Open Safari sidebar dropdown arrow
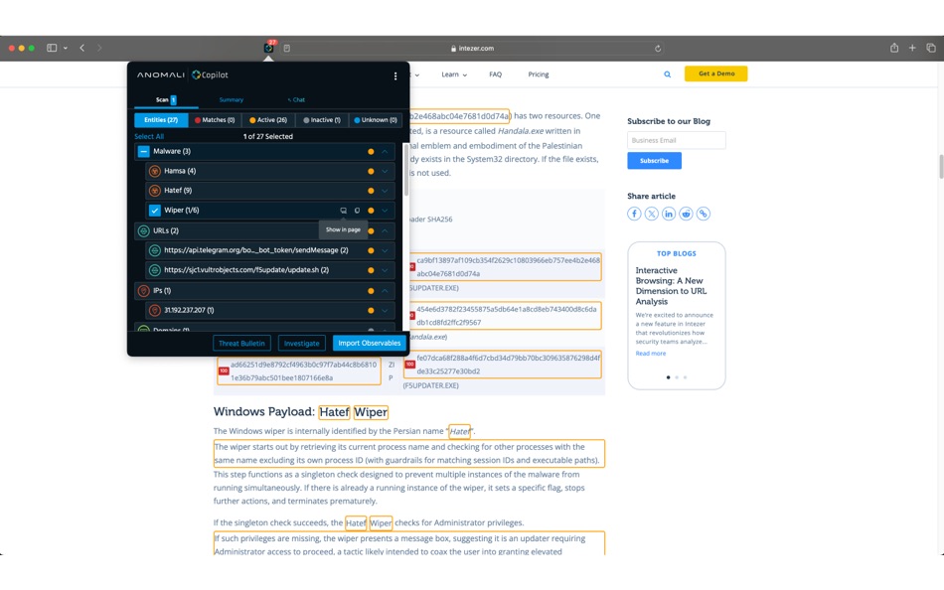 (65, 48)
